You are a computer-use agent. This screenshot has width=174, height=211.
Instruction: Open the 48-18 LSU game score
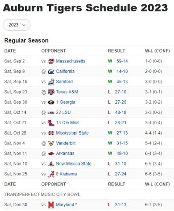pos(120,112)
